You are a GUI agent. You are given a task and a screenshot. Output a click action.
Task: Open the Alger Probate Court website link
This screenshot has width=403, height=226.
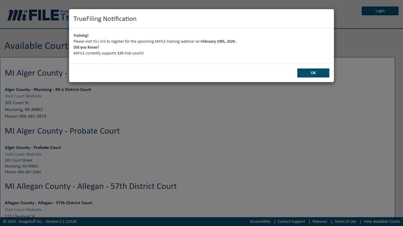click(23, 154)
